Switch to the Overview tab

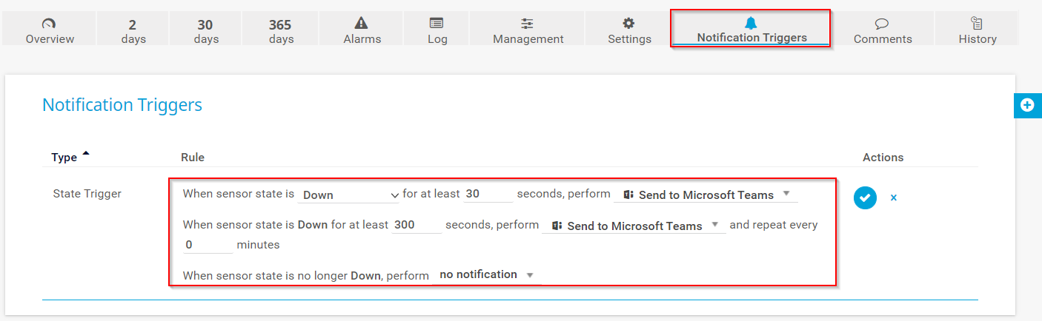[x=50, y=31]
